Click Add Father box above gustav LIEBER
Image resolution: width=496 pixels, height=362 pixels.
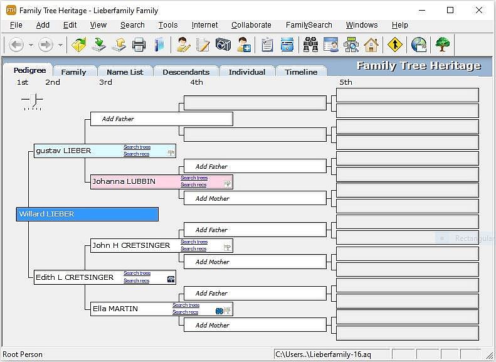click(x=161, y=119)
